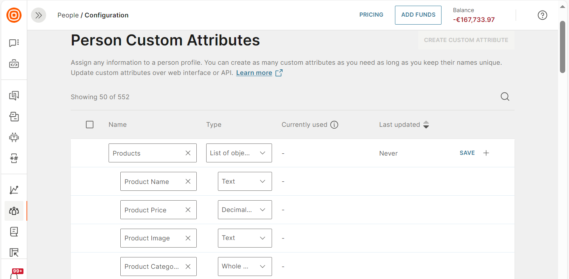Viewport: 569px width, 279px height.
Task: Navigate to People breadcrumb
Action: [68, 15]
